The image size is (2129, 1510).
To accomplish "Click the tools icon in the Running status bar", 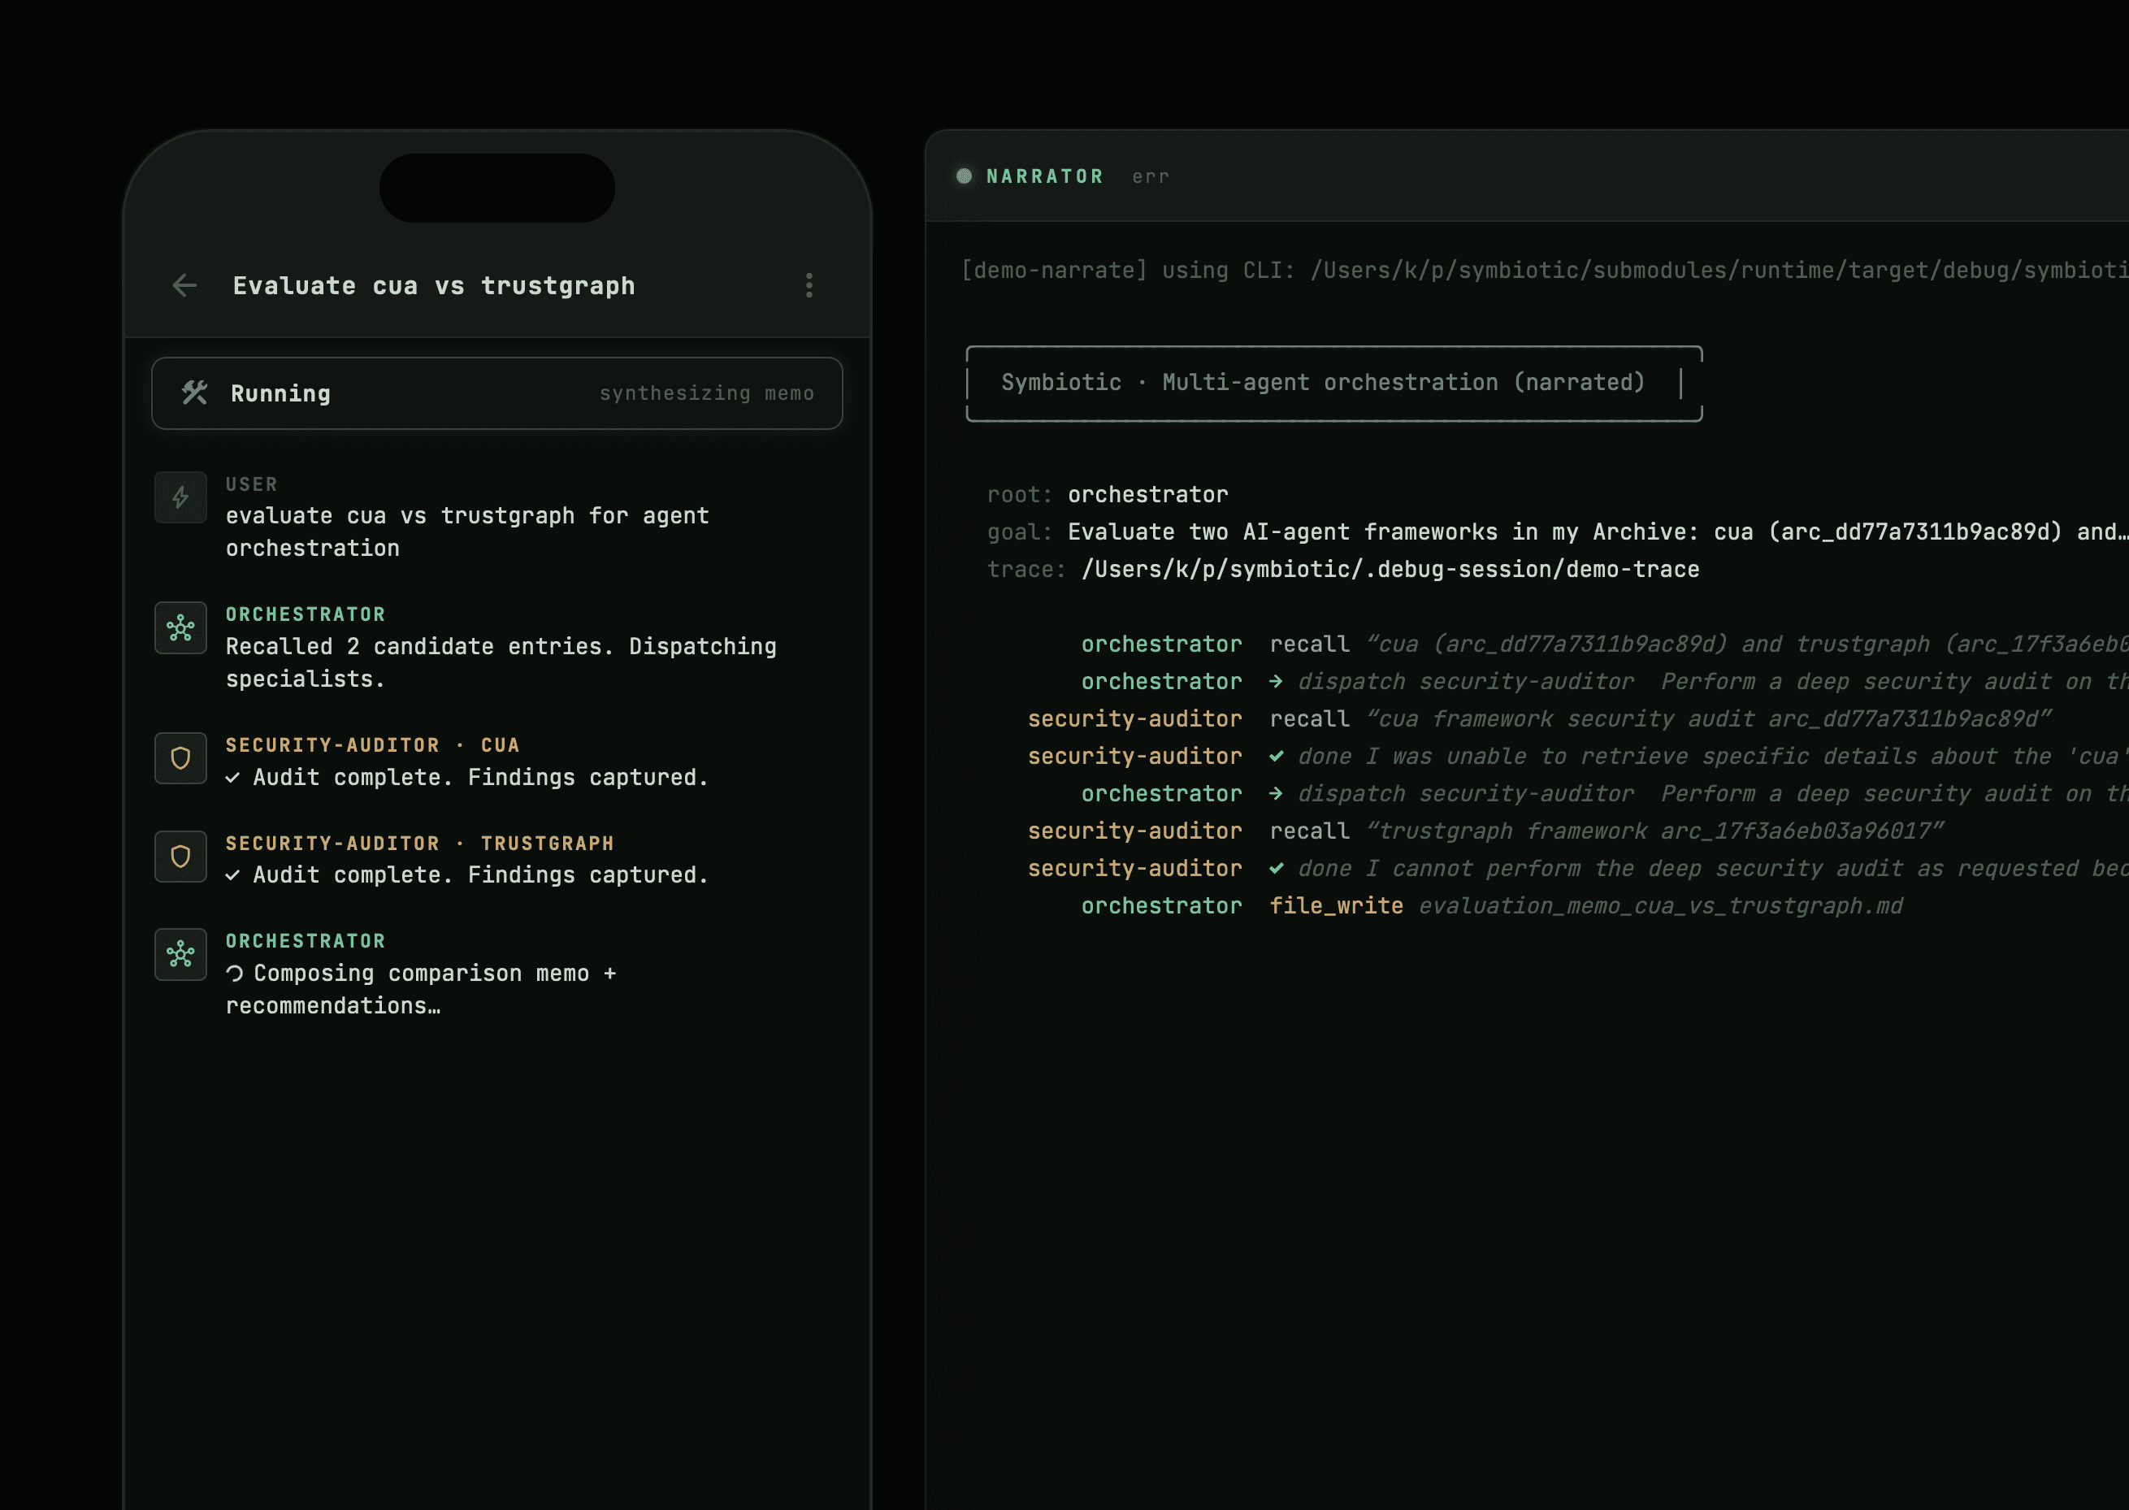I will pos(194,393).
